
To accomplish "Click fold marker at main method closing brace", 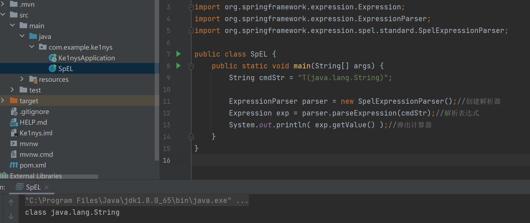I will coord(191,137).
